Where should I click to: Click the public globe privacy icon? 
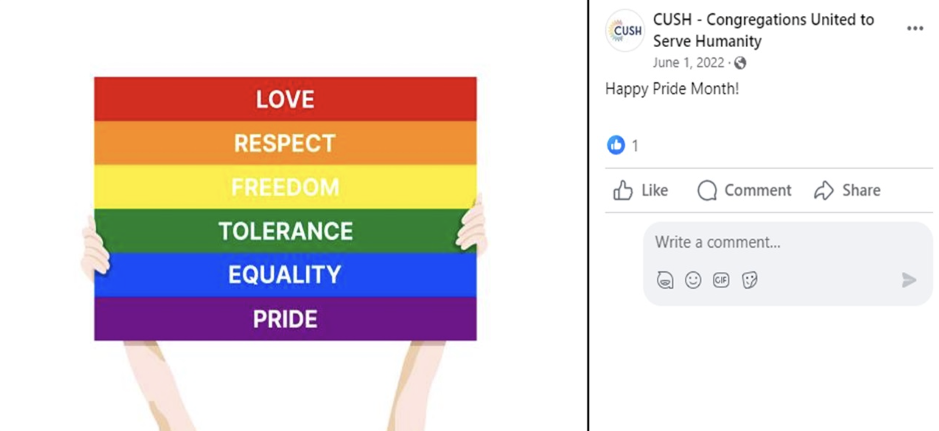tap(740, 63)
